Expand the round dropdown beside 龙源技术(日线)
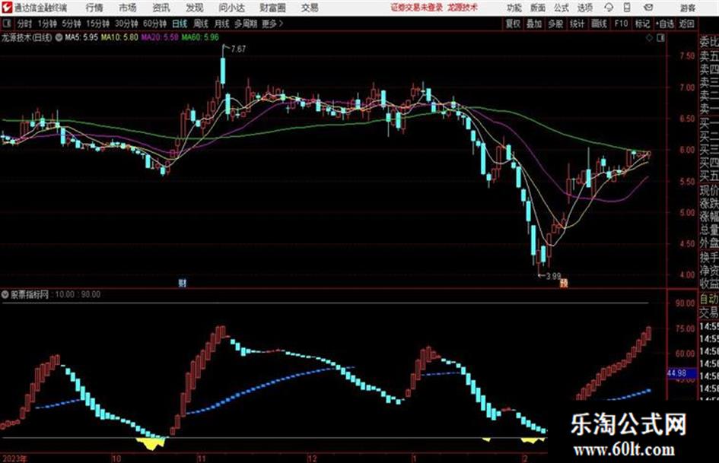 [x=59, y=37]
